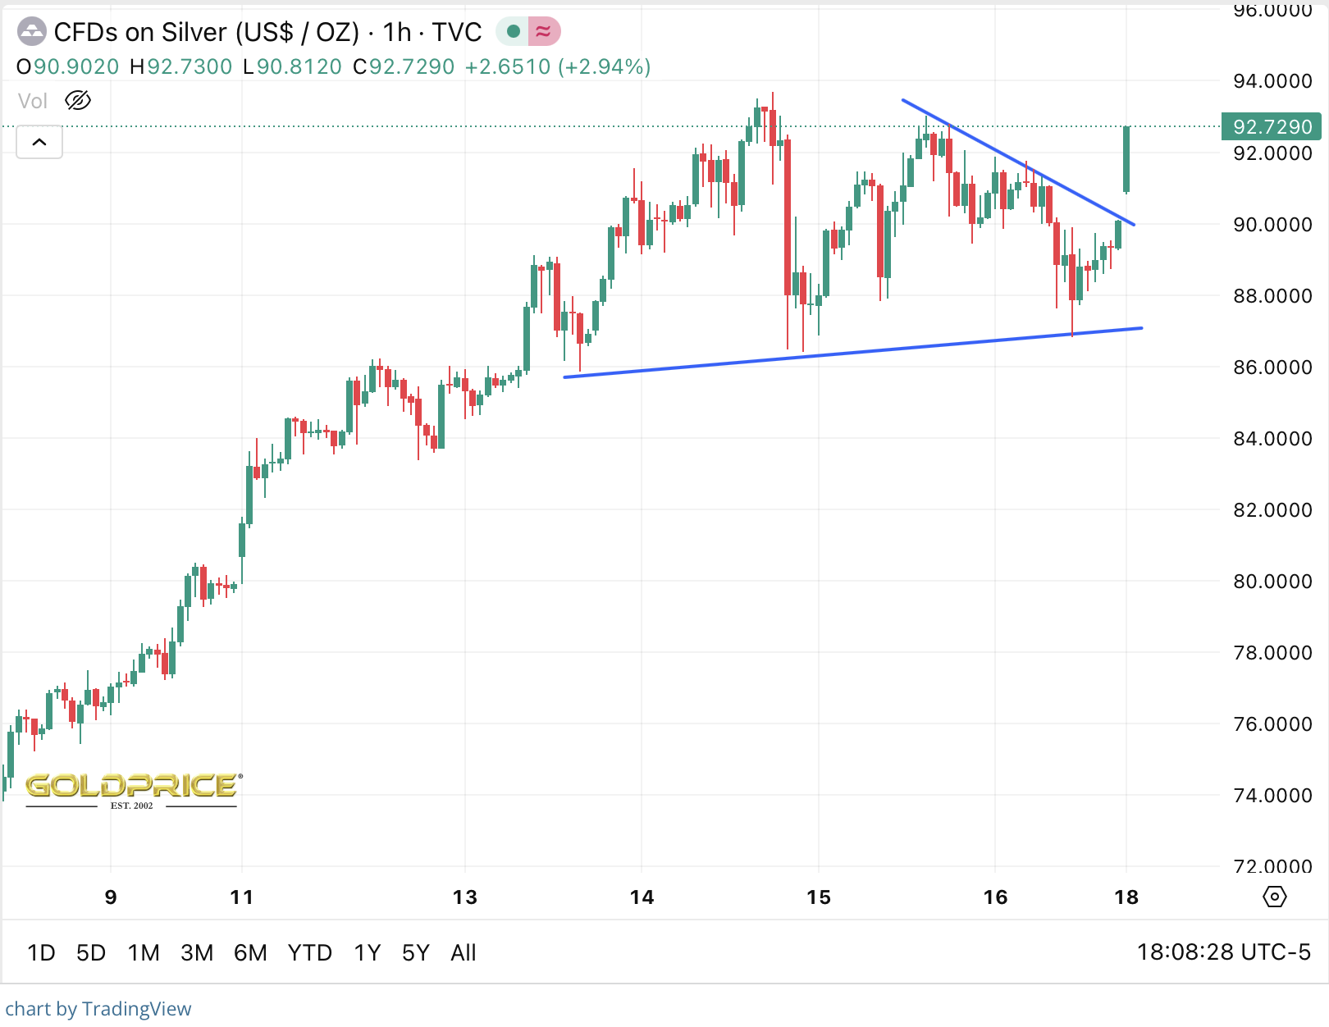Click the green market status dot
The width and height of the screenshot is (1329, 1027).
[x=513, y=32]
